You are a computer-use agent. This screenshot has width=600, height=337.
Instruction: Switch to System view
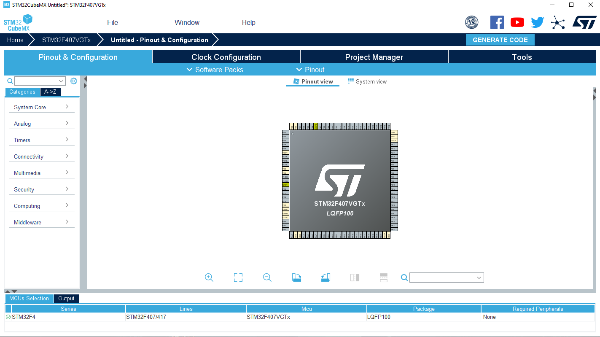[x=367, y=81]
